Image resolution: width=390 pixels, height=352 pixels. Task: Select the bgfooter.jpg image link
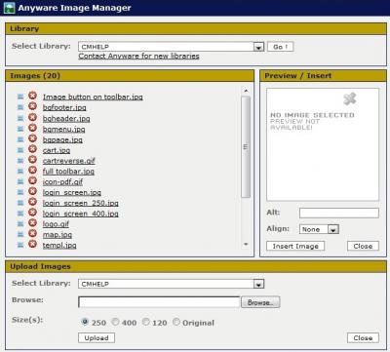[64, 107]
